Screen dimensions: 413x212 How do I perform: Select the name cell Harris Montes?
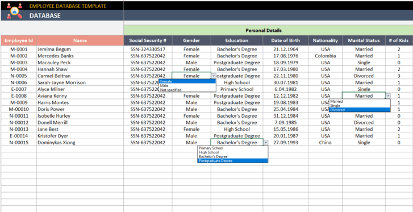(x=80, y=102)
